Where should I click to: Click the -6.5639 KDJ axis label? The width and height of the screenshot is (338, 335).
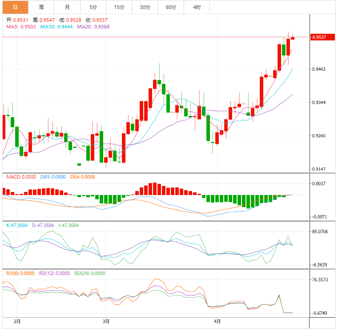click(x=319, y=265)
